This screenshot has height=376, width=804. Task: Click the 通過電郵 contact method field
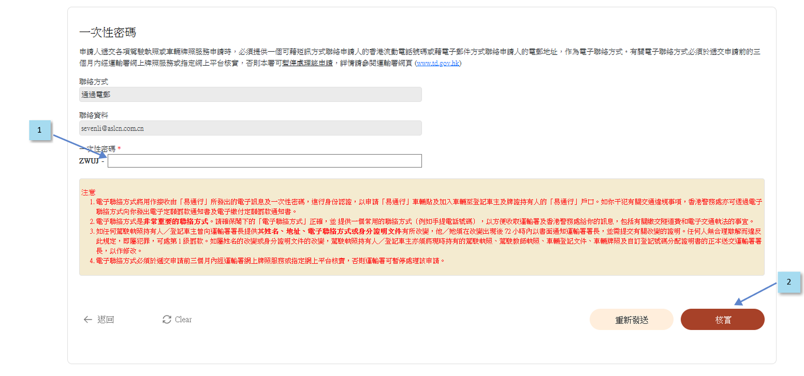click(250, 95)
